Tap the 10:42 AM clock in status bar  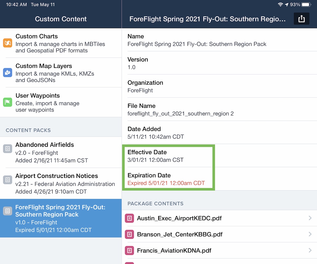click(16, 5)
